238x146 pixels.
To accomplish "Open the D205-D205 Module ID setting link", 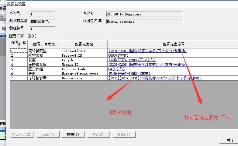I will (147, 65).
